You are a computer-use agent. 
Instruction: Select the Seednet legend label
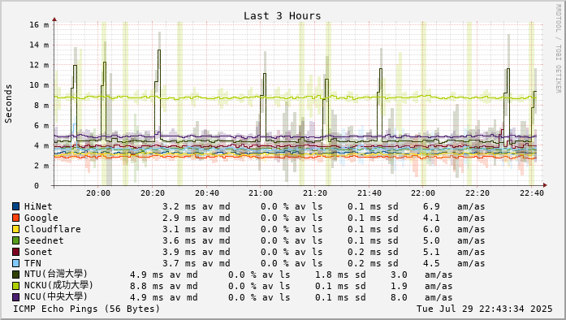point(44,240)
